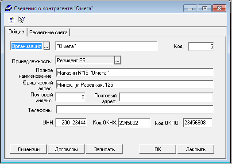Click the Код ОКНХ label
Screen dimensions: 232x164
click(105, 123)
